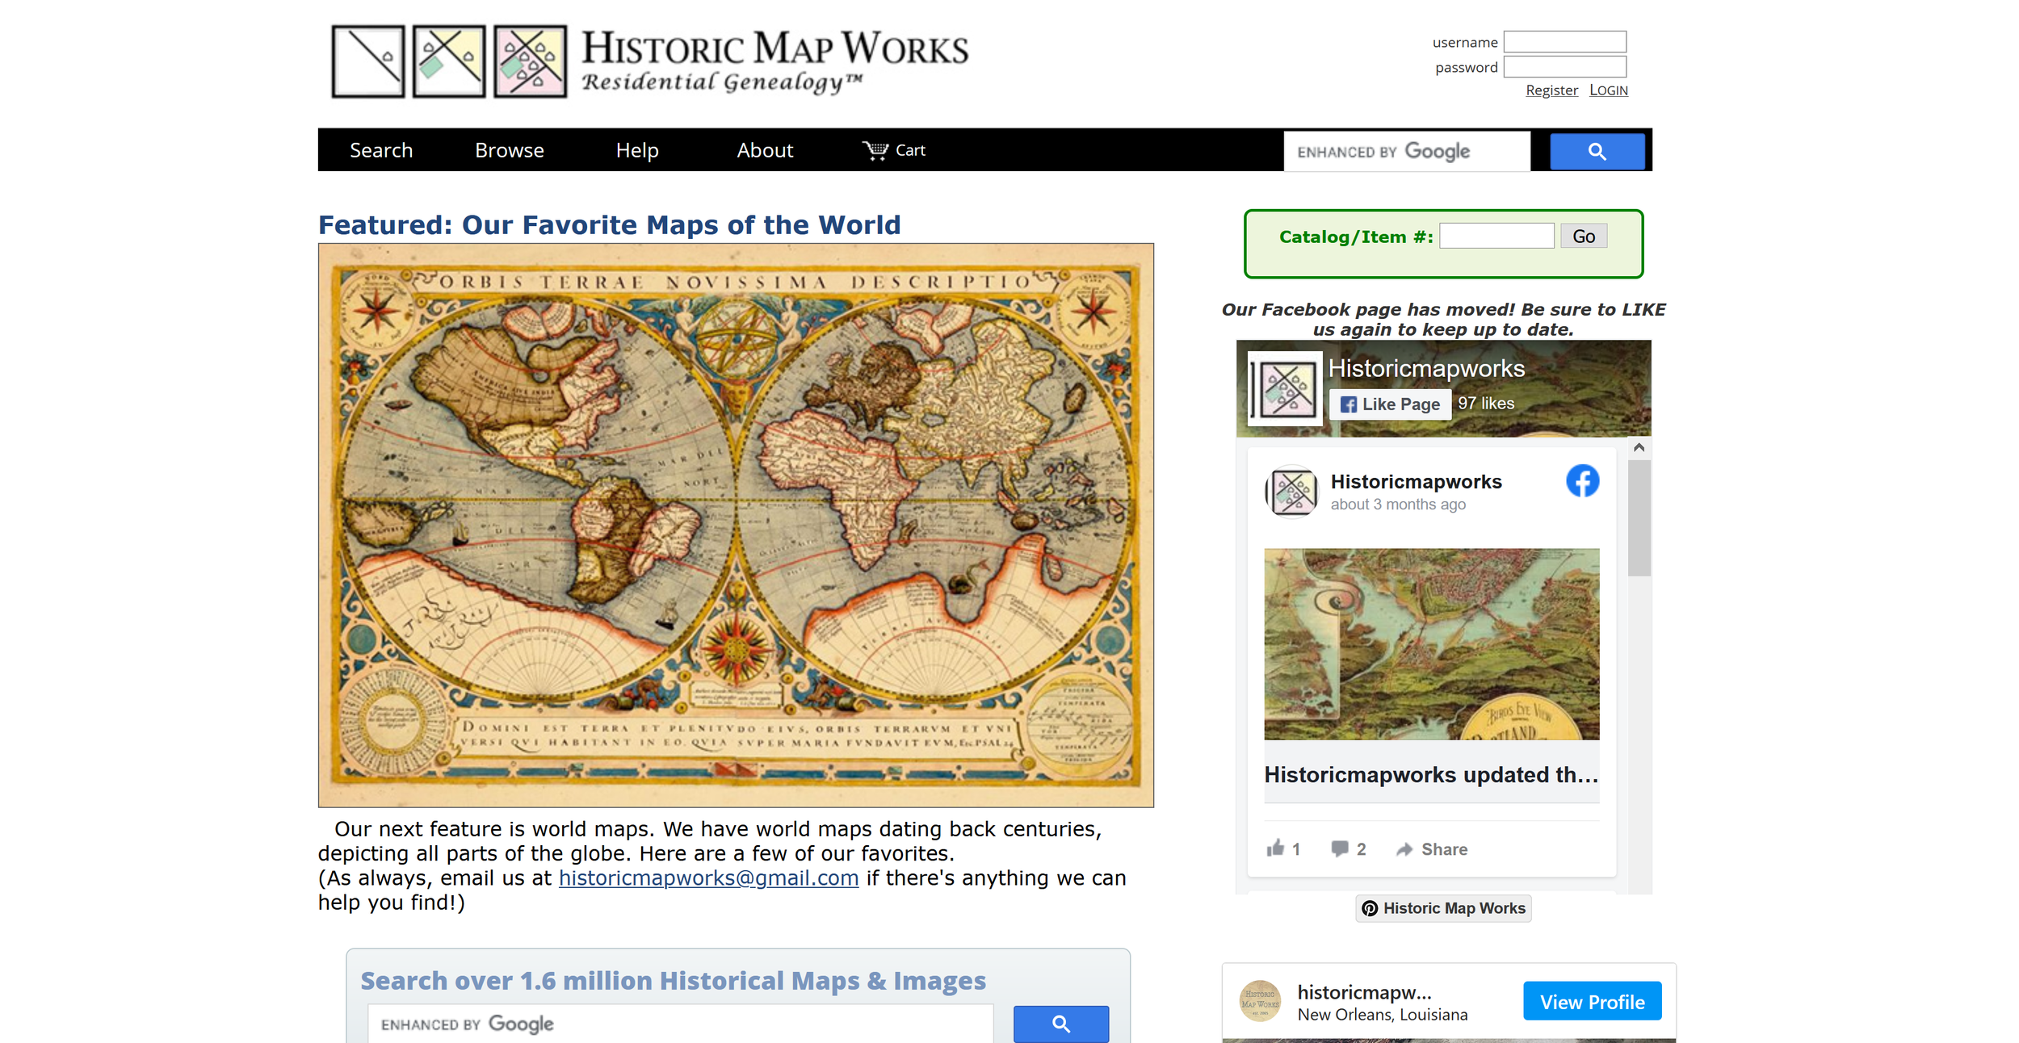The height and width of the screenshot is (1043, 2019).
Task: Focus the bottom Google search box
Action: [x=680, y=1024]
